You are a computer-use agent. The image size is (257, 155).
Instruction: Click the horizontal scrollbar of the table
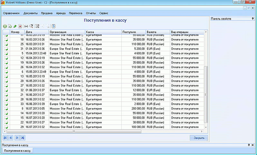73,132
